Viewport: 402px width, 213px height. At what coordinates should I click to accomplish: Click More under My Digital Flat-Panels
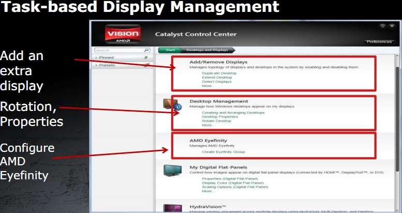click(x=208, y=191)
